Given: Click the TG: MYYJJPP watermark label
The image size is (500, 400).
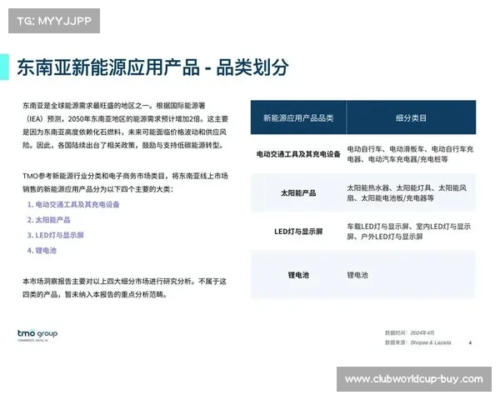Looking at the screenshot, I should tap(52, 19).
